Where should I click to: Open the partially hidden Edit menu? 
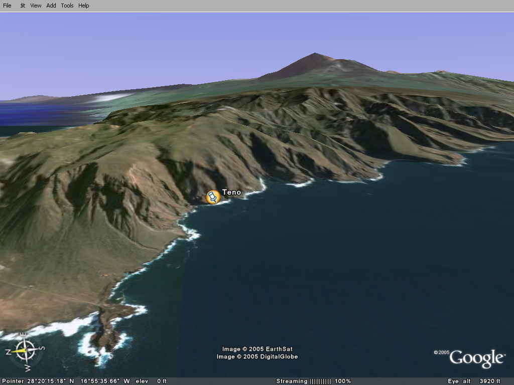22,6
